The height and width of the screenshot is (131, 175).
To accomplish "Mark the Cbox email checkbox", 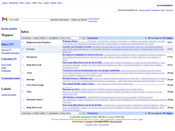I will 23,92.
